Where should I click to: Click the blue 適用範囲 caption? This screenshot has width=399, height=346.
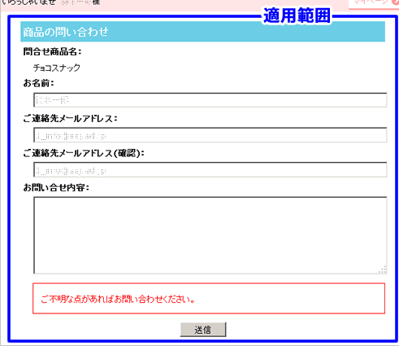(297, 15)
